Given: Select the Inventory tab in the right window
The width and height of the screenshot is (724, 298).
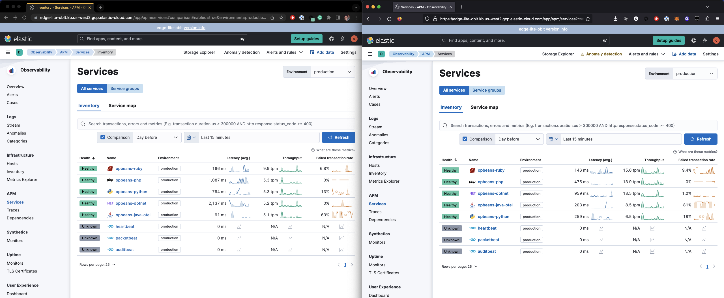Looking at the screenshot, I should pos(451,107).
